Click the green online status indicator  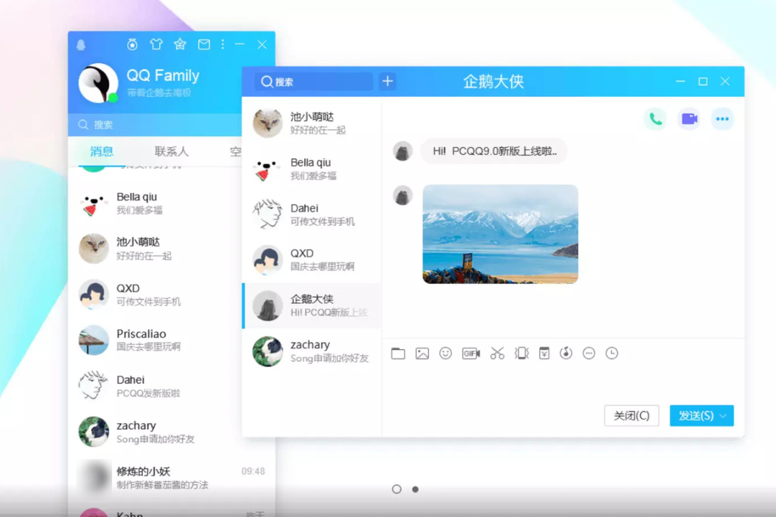pyautogui.click(x=113, y=98)
